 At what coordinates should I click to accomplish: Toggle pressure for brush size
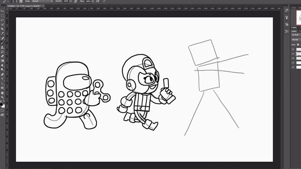pyautogui.click(x=104, y=1)
